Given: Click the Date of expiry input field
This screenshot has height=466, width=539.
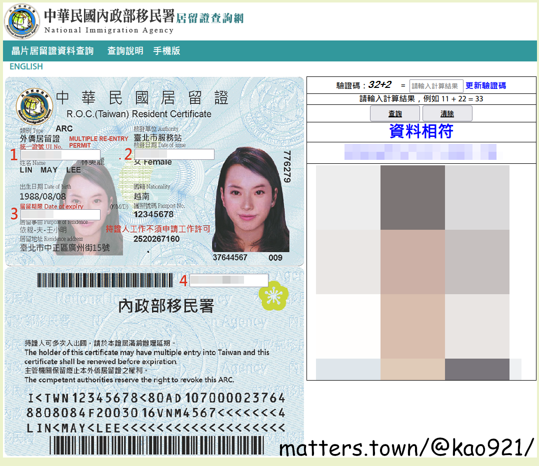Looking at the screenshot, I should click(60, 215).
